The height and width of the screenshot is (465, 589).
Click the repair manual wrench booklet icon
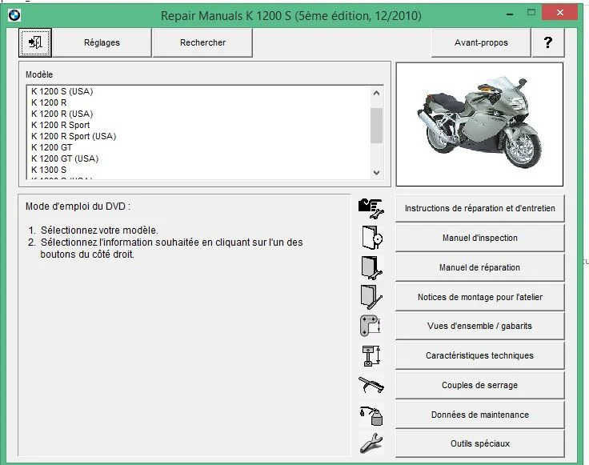pyautogui.click(x=371, y=267)
